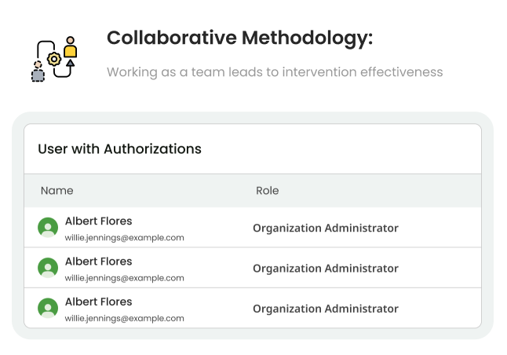Click the first row's Organization Administrator role
This screenshot has height=355, width=507.
coord(325,228)
